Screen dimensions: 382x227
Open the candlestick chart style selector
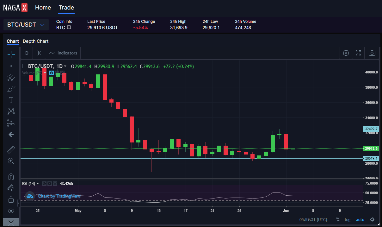[39, 53]
